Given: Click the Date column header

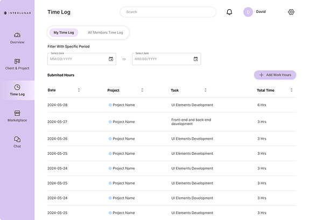Looking at the screenshot, I should click(52, 90).
